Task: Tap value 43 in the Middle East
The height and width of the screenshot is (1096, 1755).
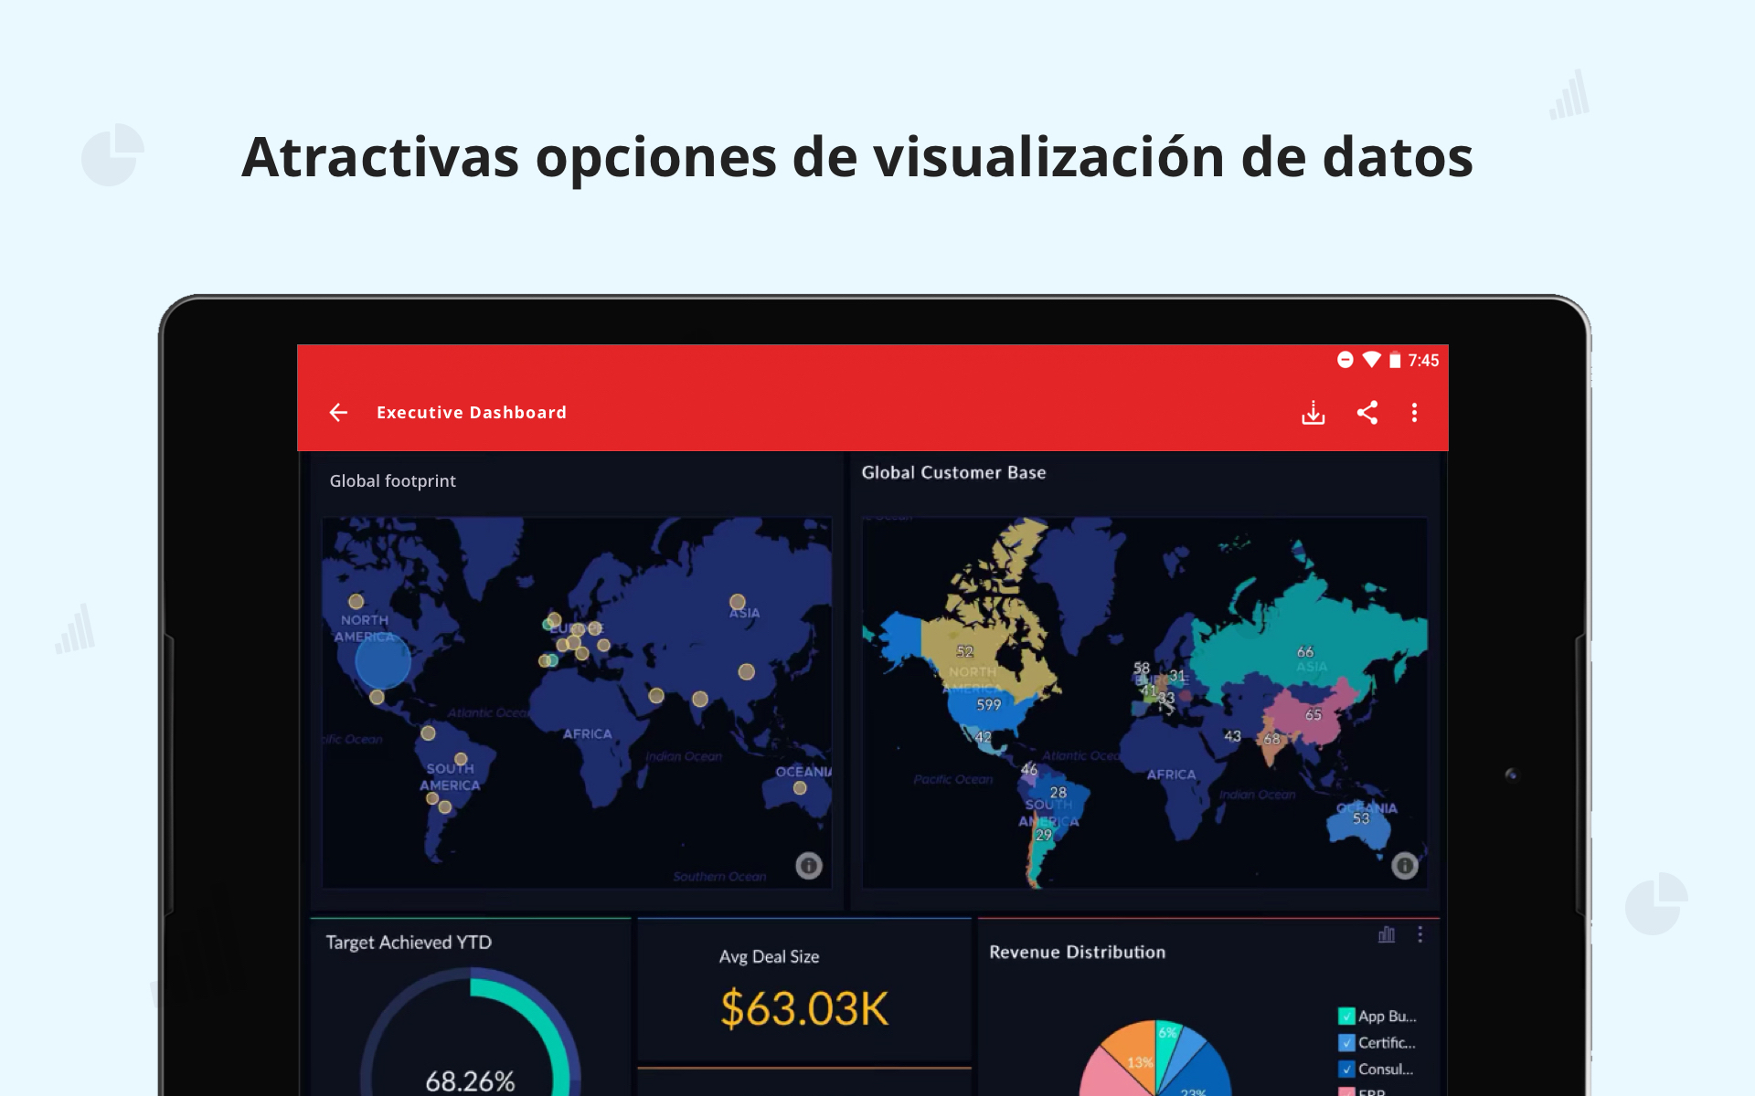Action: point(1233,736)
